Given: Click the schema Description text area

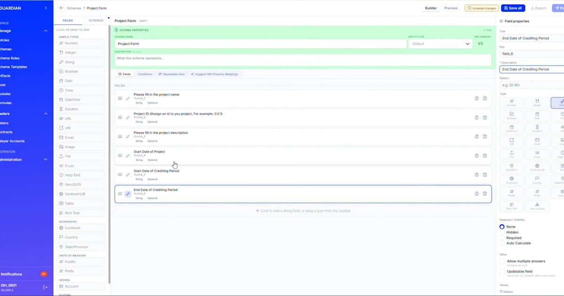Looking at the screenshot, I should pos(303,60).
